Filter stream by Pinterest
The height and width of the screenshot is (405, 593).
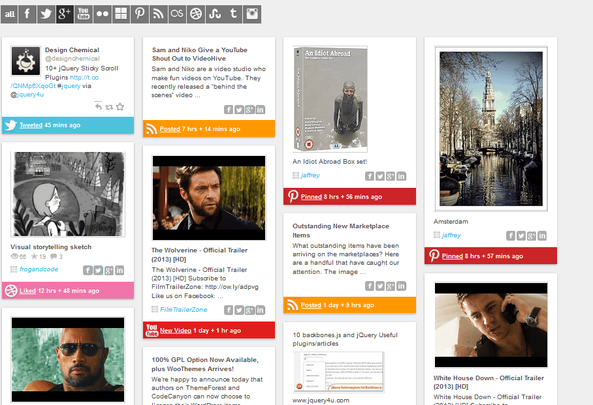[x=140, y=14]
